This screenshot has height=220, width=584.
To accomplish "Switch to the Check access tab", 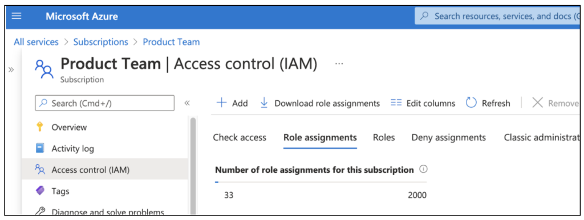I will (240, 138).
